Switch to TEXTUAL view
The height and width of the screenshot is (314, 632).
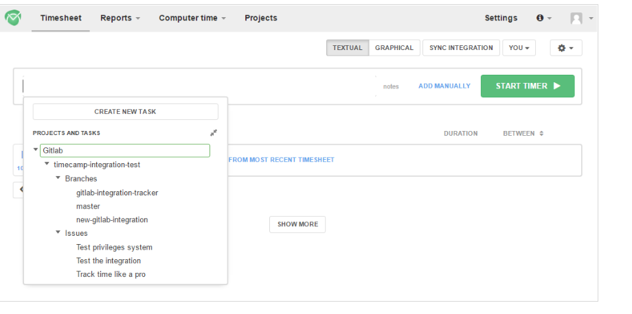click(x=348, y=48)
